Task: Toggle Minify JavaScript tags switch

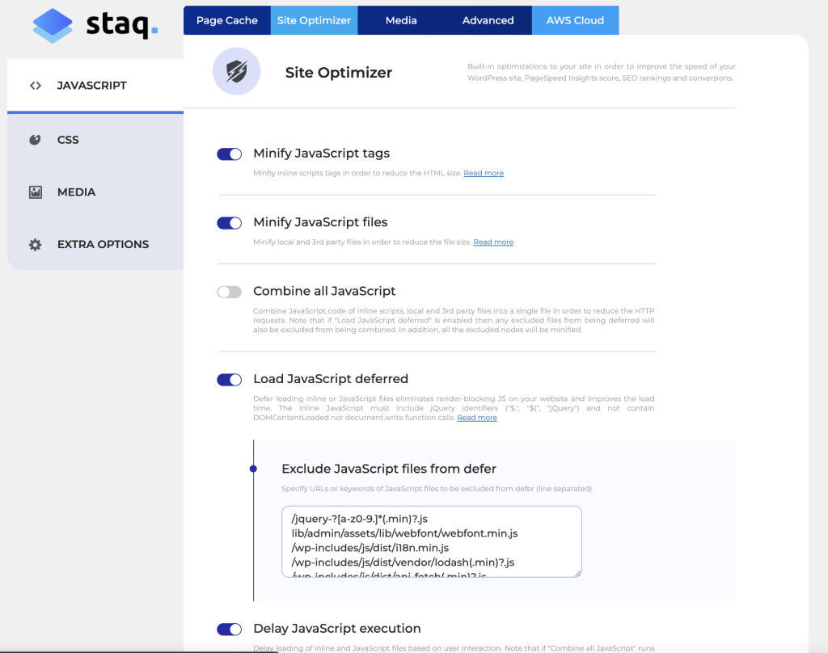Action: (230, 154)
